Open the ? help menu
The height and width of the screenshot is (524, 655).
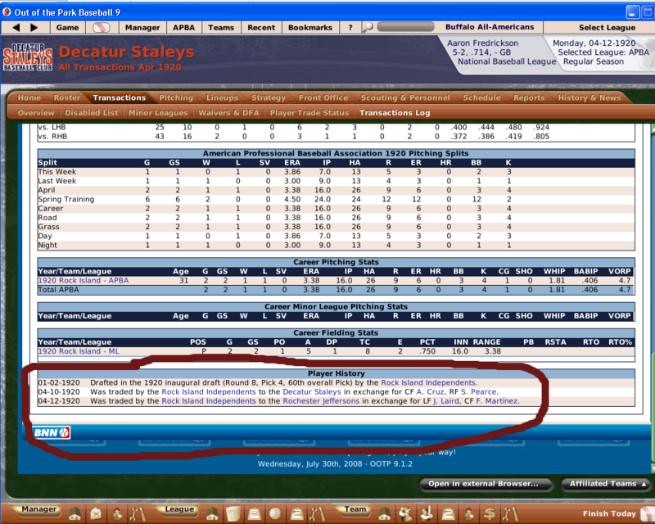point(350,28)
